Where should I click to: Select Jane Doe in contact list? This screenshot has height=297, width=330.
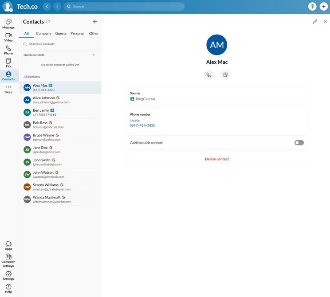[60, 149]
